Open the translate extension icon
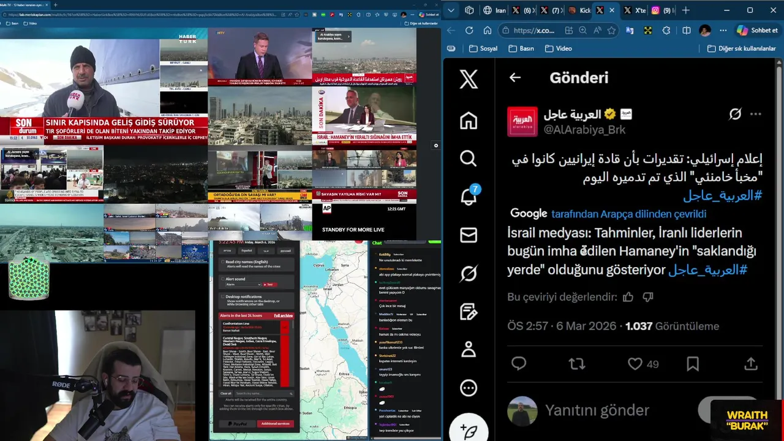 (x=630, y=30)
